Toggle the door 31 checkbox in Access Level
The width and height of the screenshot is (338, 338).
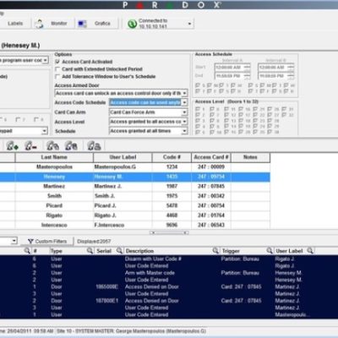pyautogui.click(x=284, y=109)
